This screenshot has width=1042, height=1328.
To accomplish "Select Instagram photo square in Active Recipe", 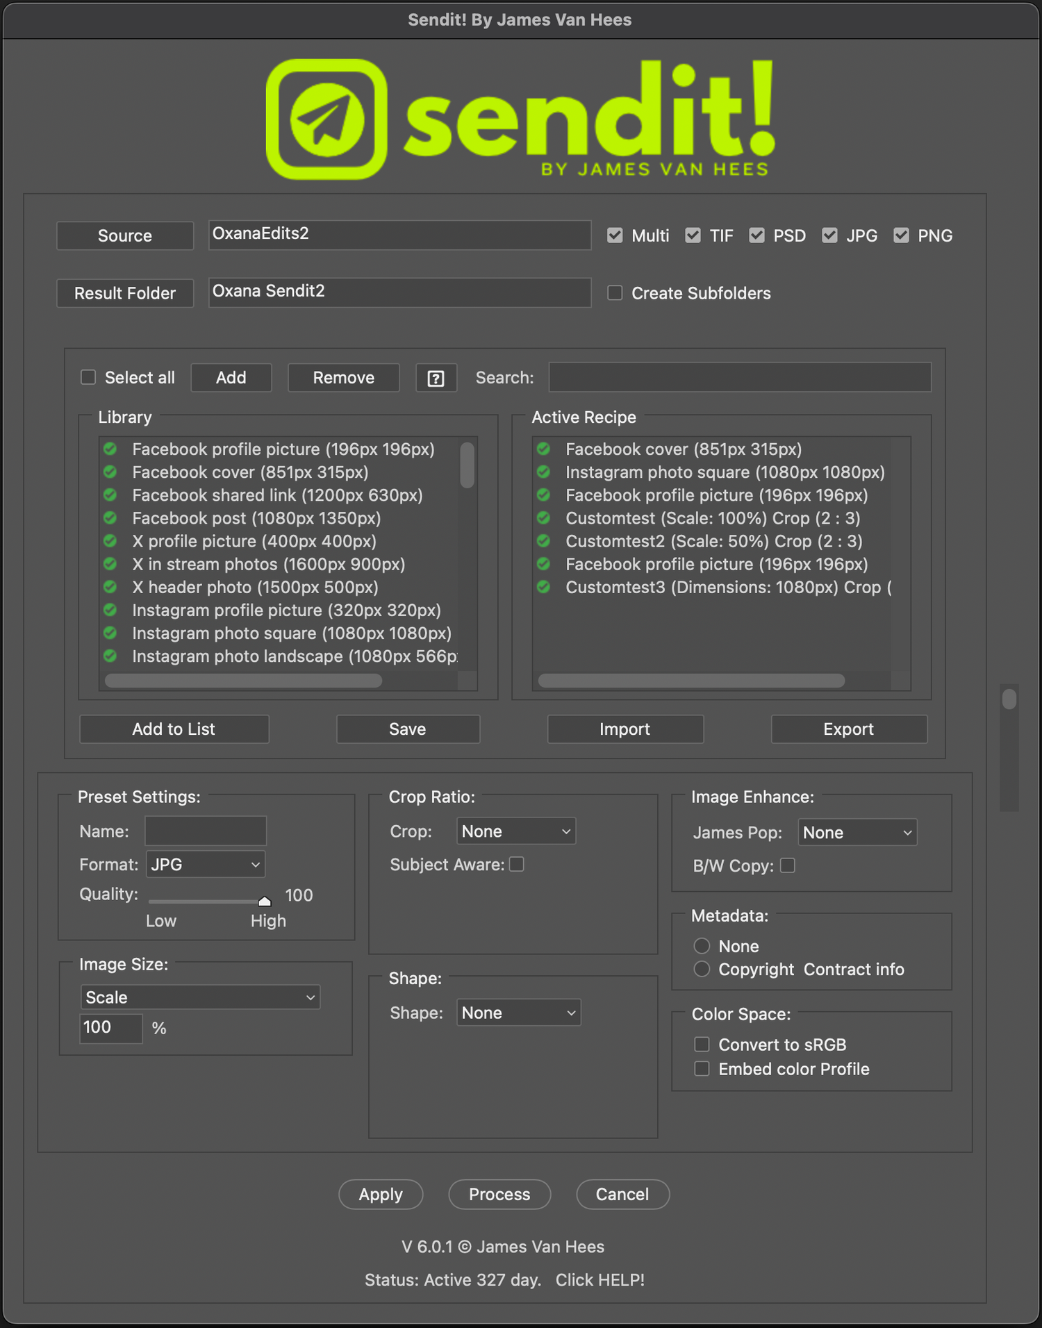I will 725,472.
